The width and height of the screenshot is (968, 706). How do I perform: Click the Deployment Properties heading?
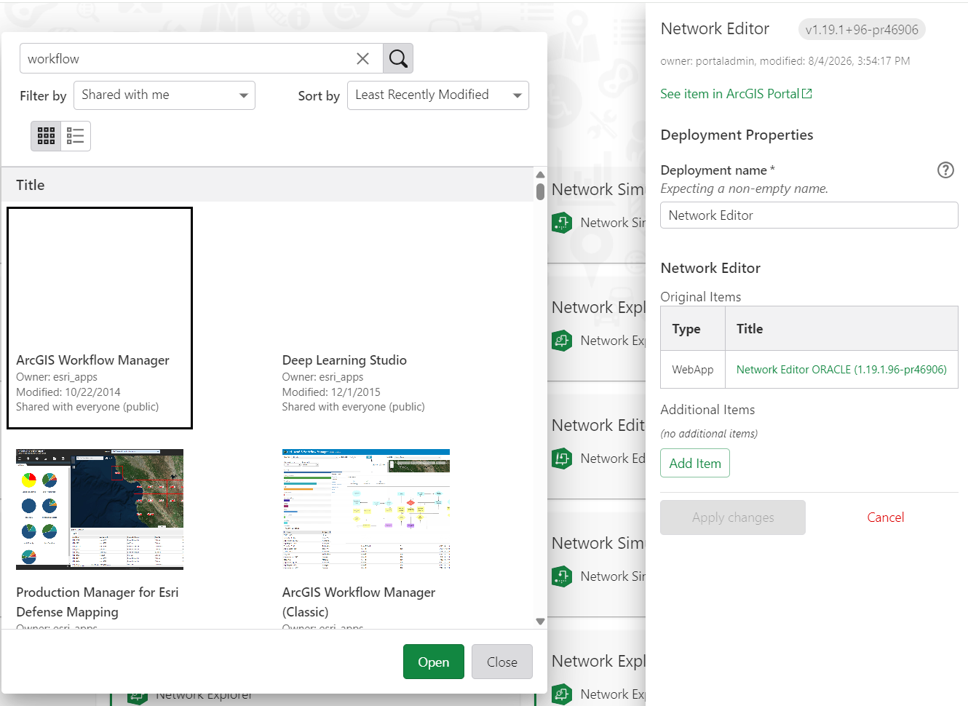737,135
